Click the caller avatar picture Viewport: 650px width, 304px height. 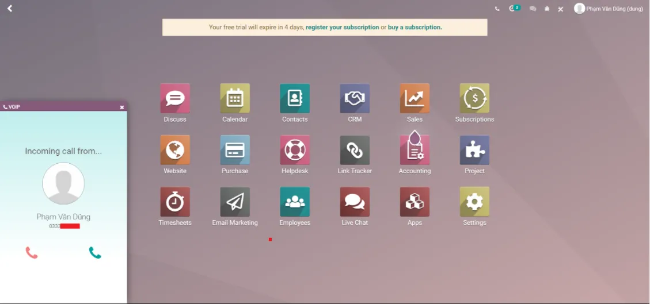point(63,183)
